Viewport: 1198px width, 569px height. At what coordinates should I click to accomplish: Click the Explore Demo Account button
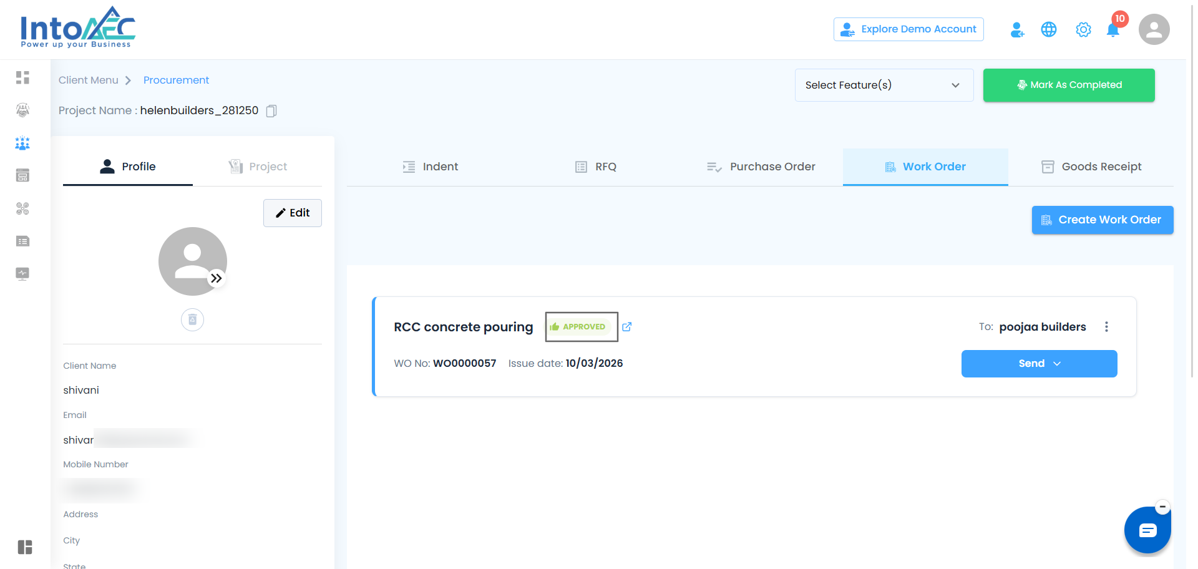(x=908, y=29)
